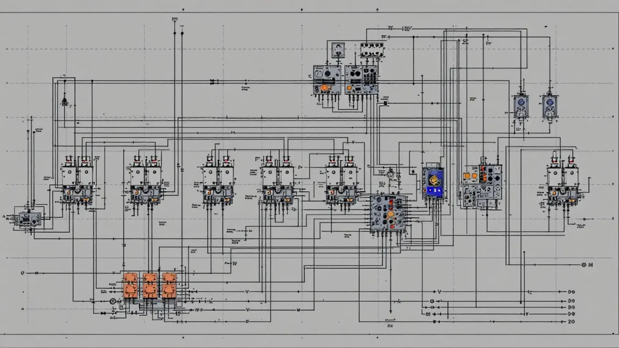The width and height of the screenshot is (619, 348).
Task: Click the O terminal label at bottom left
Action: point(23,273)
